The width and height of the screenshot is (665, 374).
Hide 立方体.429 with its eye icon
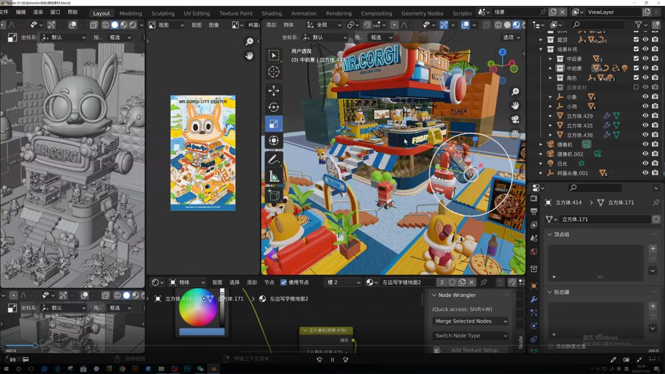646,116
